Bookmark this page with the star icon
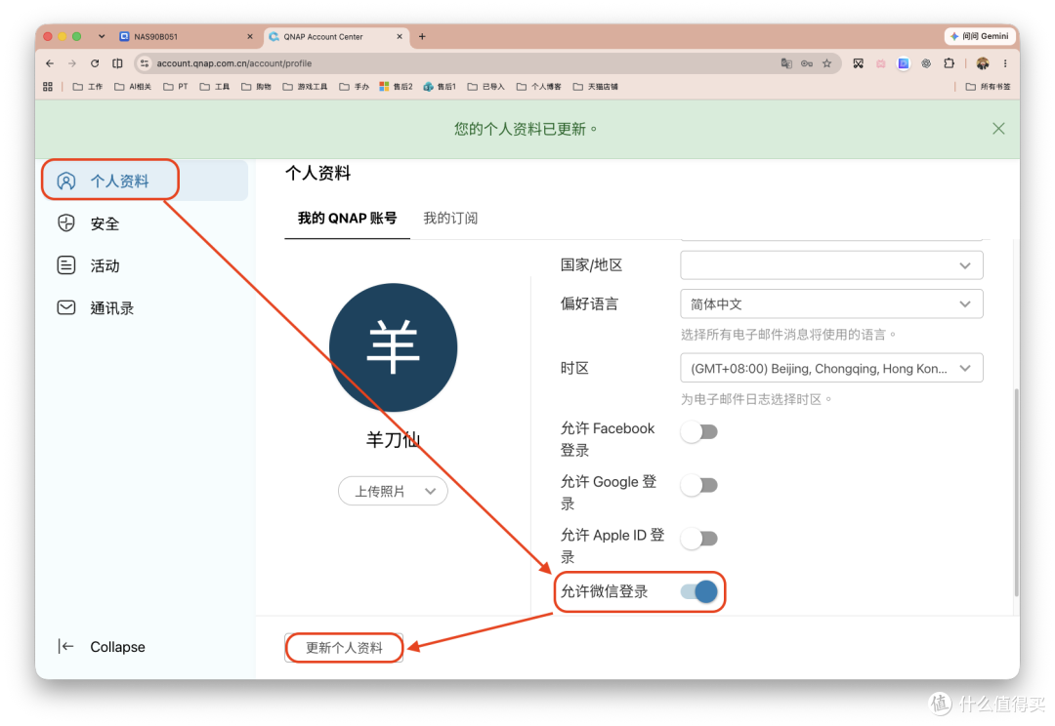Screen dimensions: 1055x726 827,63
